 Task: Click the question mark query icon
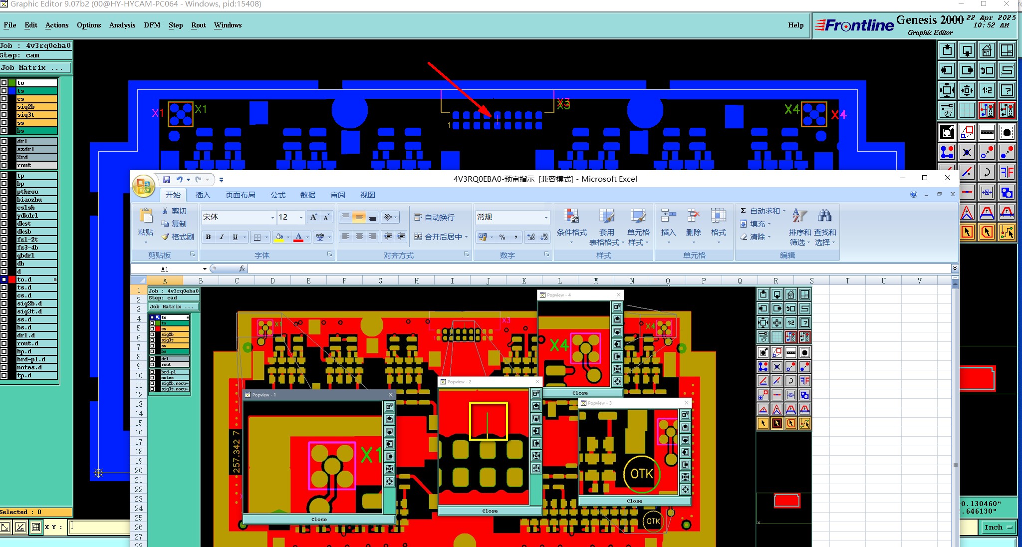click(1007, 90)
